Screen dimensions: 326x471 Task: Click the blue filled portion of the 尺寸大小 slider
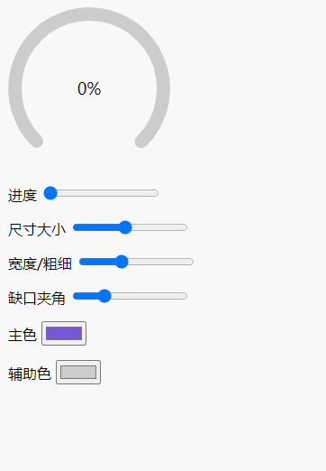coord(96,227)
